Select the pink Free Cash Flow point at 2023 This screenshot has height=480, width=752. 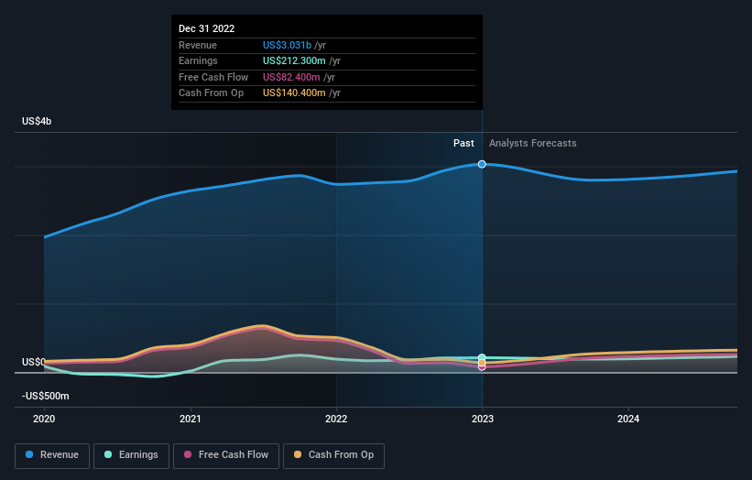tap(482, 367)
